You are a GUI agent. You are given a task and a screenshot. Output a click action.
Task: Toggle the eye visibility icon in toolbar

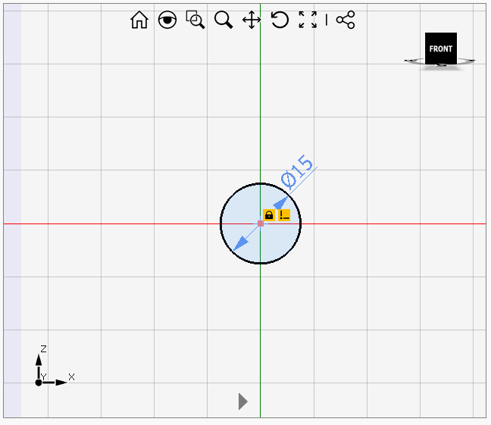point(167,20)
